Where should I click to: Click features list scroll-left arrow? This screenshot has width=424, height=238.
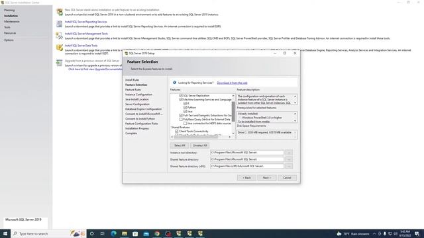point(172,137)
